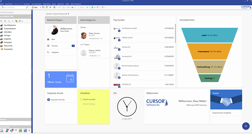Click the calendar icon on Offener Termin tile
The width and height of the screenshot is (252, 135).
point(70,78)
